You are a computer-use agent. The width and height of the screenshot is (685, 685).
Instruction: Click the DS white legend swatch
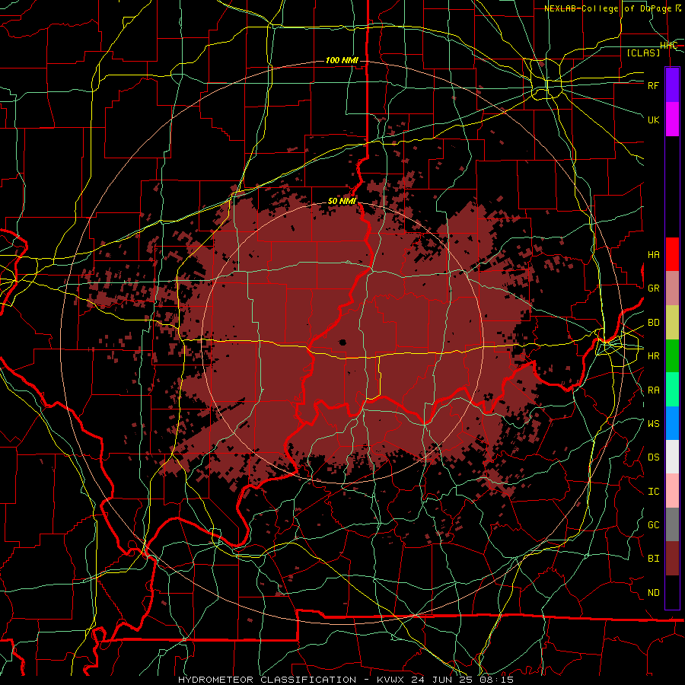click(672, 457)
